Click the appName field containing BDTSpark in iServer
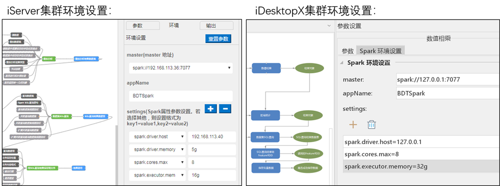The height and width of the screenshot is (186, 500). pyautogui.click(x=181, y=96)
